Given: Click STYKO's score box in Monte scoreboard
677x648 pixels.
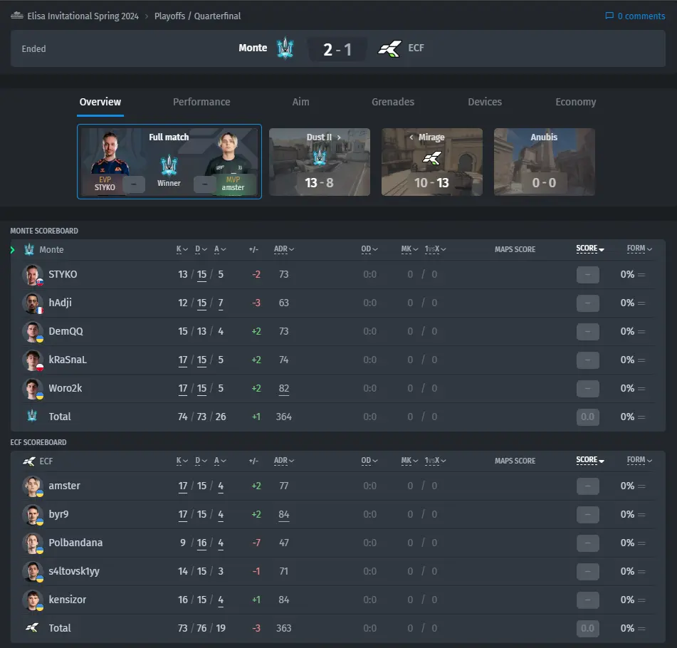Looking at the screenshot, I should pos(587,275).
